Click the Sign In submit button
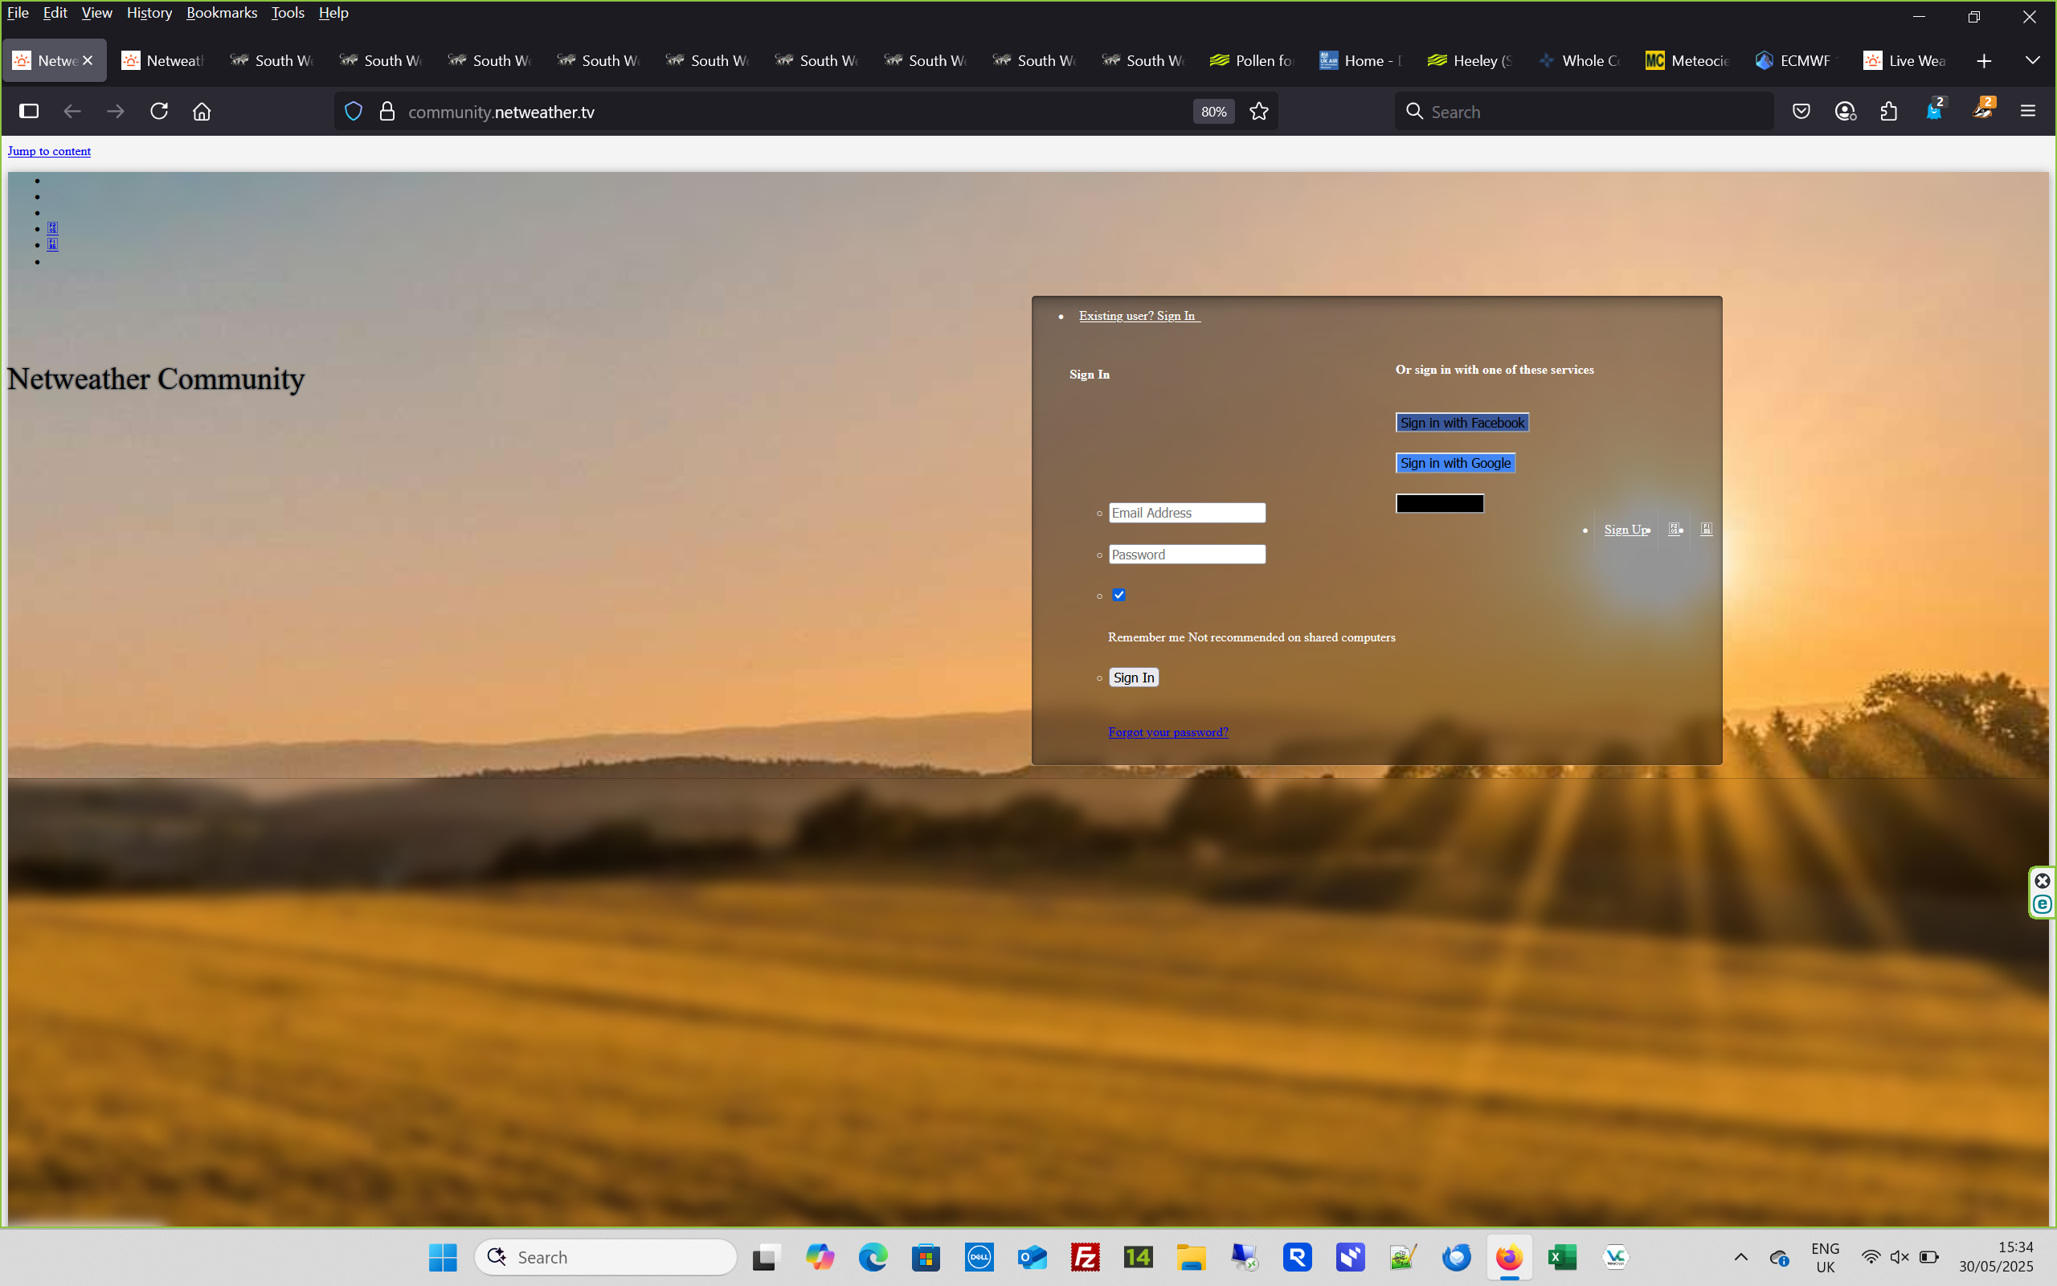Image resolution: width=2057 pixels, height=1286 pixels. click(1133, 677)
